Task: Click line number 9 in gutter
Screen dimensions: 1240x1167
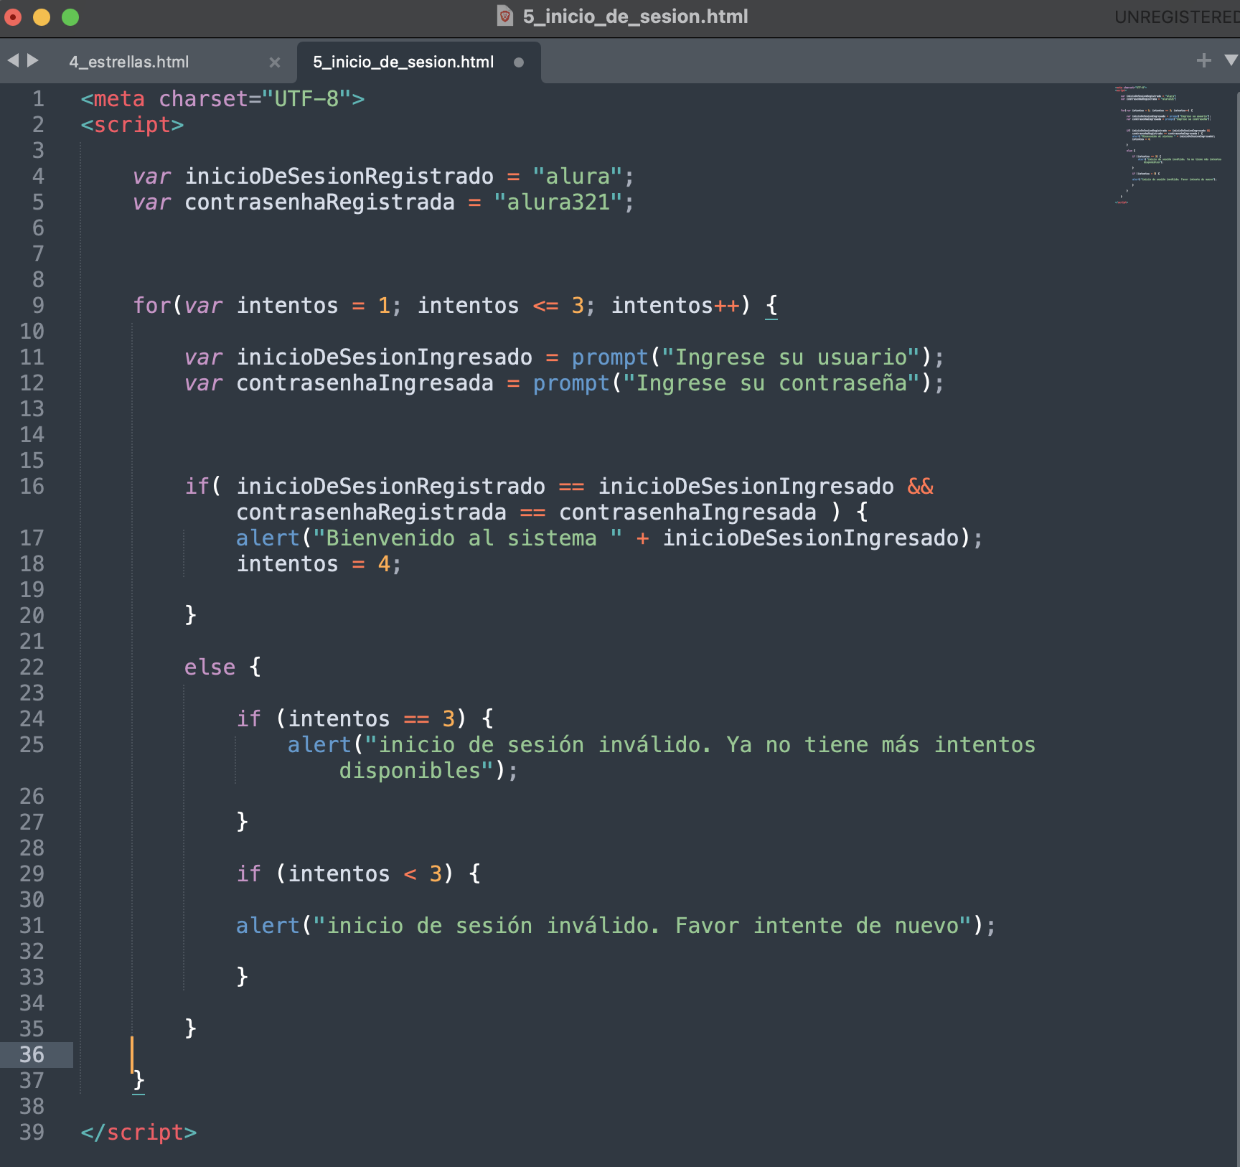Action: click(38, 306)
